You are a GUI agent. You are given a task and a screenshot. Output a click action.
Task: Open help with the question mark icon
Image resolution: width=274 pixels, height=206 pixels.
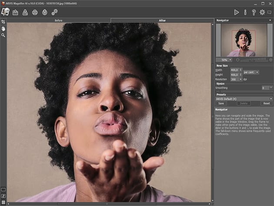[x=254, y=12]
